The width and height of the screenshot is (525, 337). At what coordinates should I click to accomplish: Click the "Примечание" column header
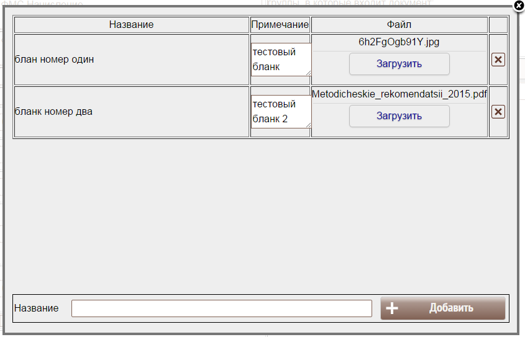[280, 25]
